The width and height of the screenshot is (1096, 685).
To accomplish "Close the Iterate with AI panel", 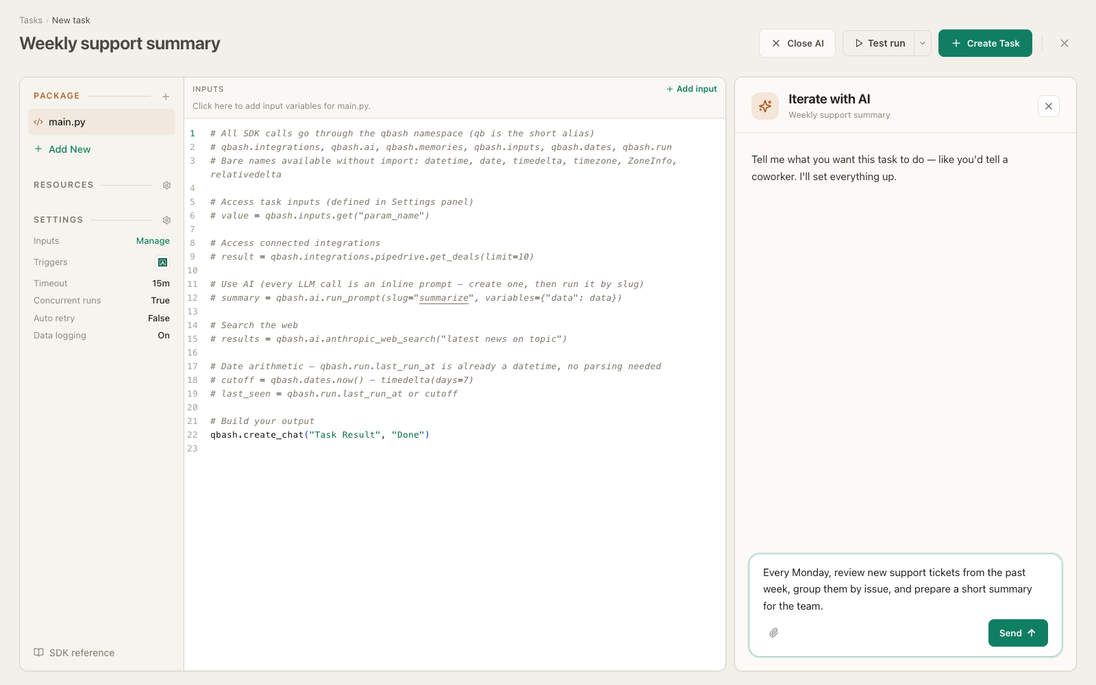I will [1049, 106].
